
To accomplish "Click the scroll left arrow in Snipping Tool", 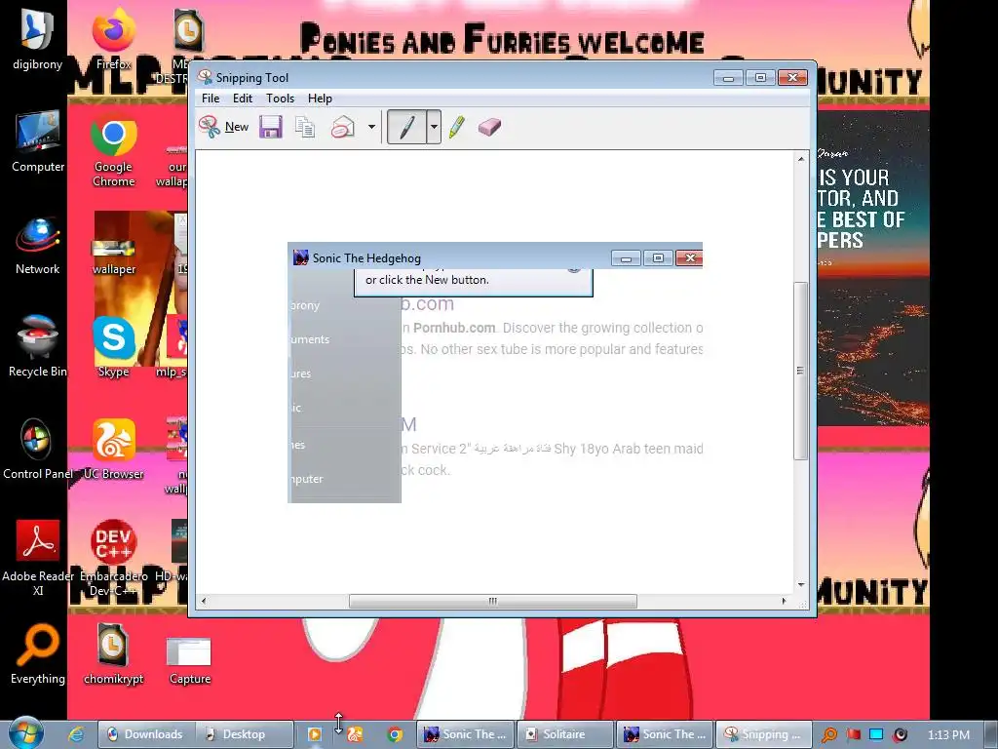I will pyautogui.click(x=204, y=601).
